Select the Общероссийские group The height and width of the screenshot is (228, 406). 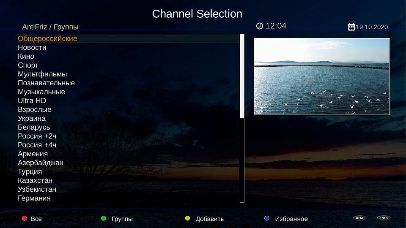tap(47, 38)
